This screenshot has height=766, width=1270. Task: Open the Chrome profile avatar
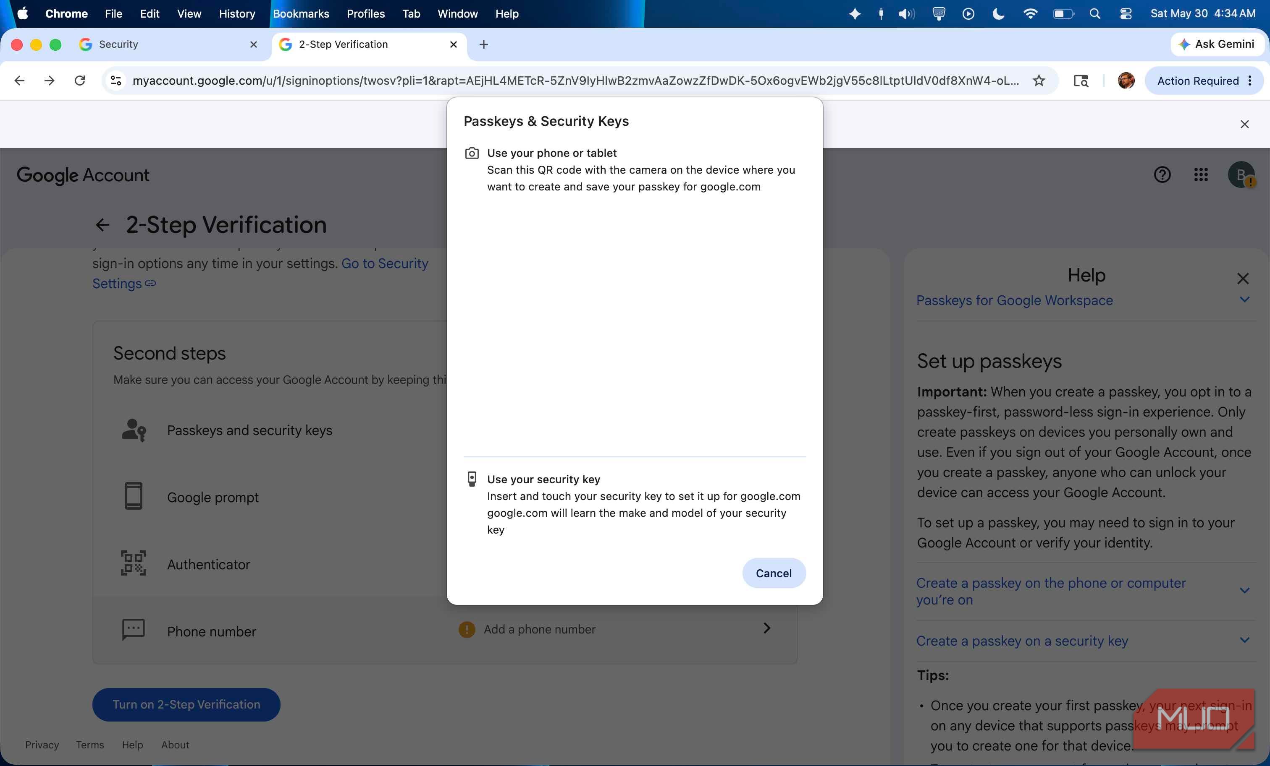[1126, 81]
